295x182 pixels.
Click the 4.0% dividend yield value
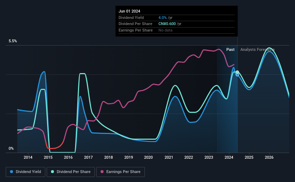tap(162, 18)
